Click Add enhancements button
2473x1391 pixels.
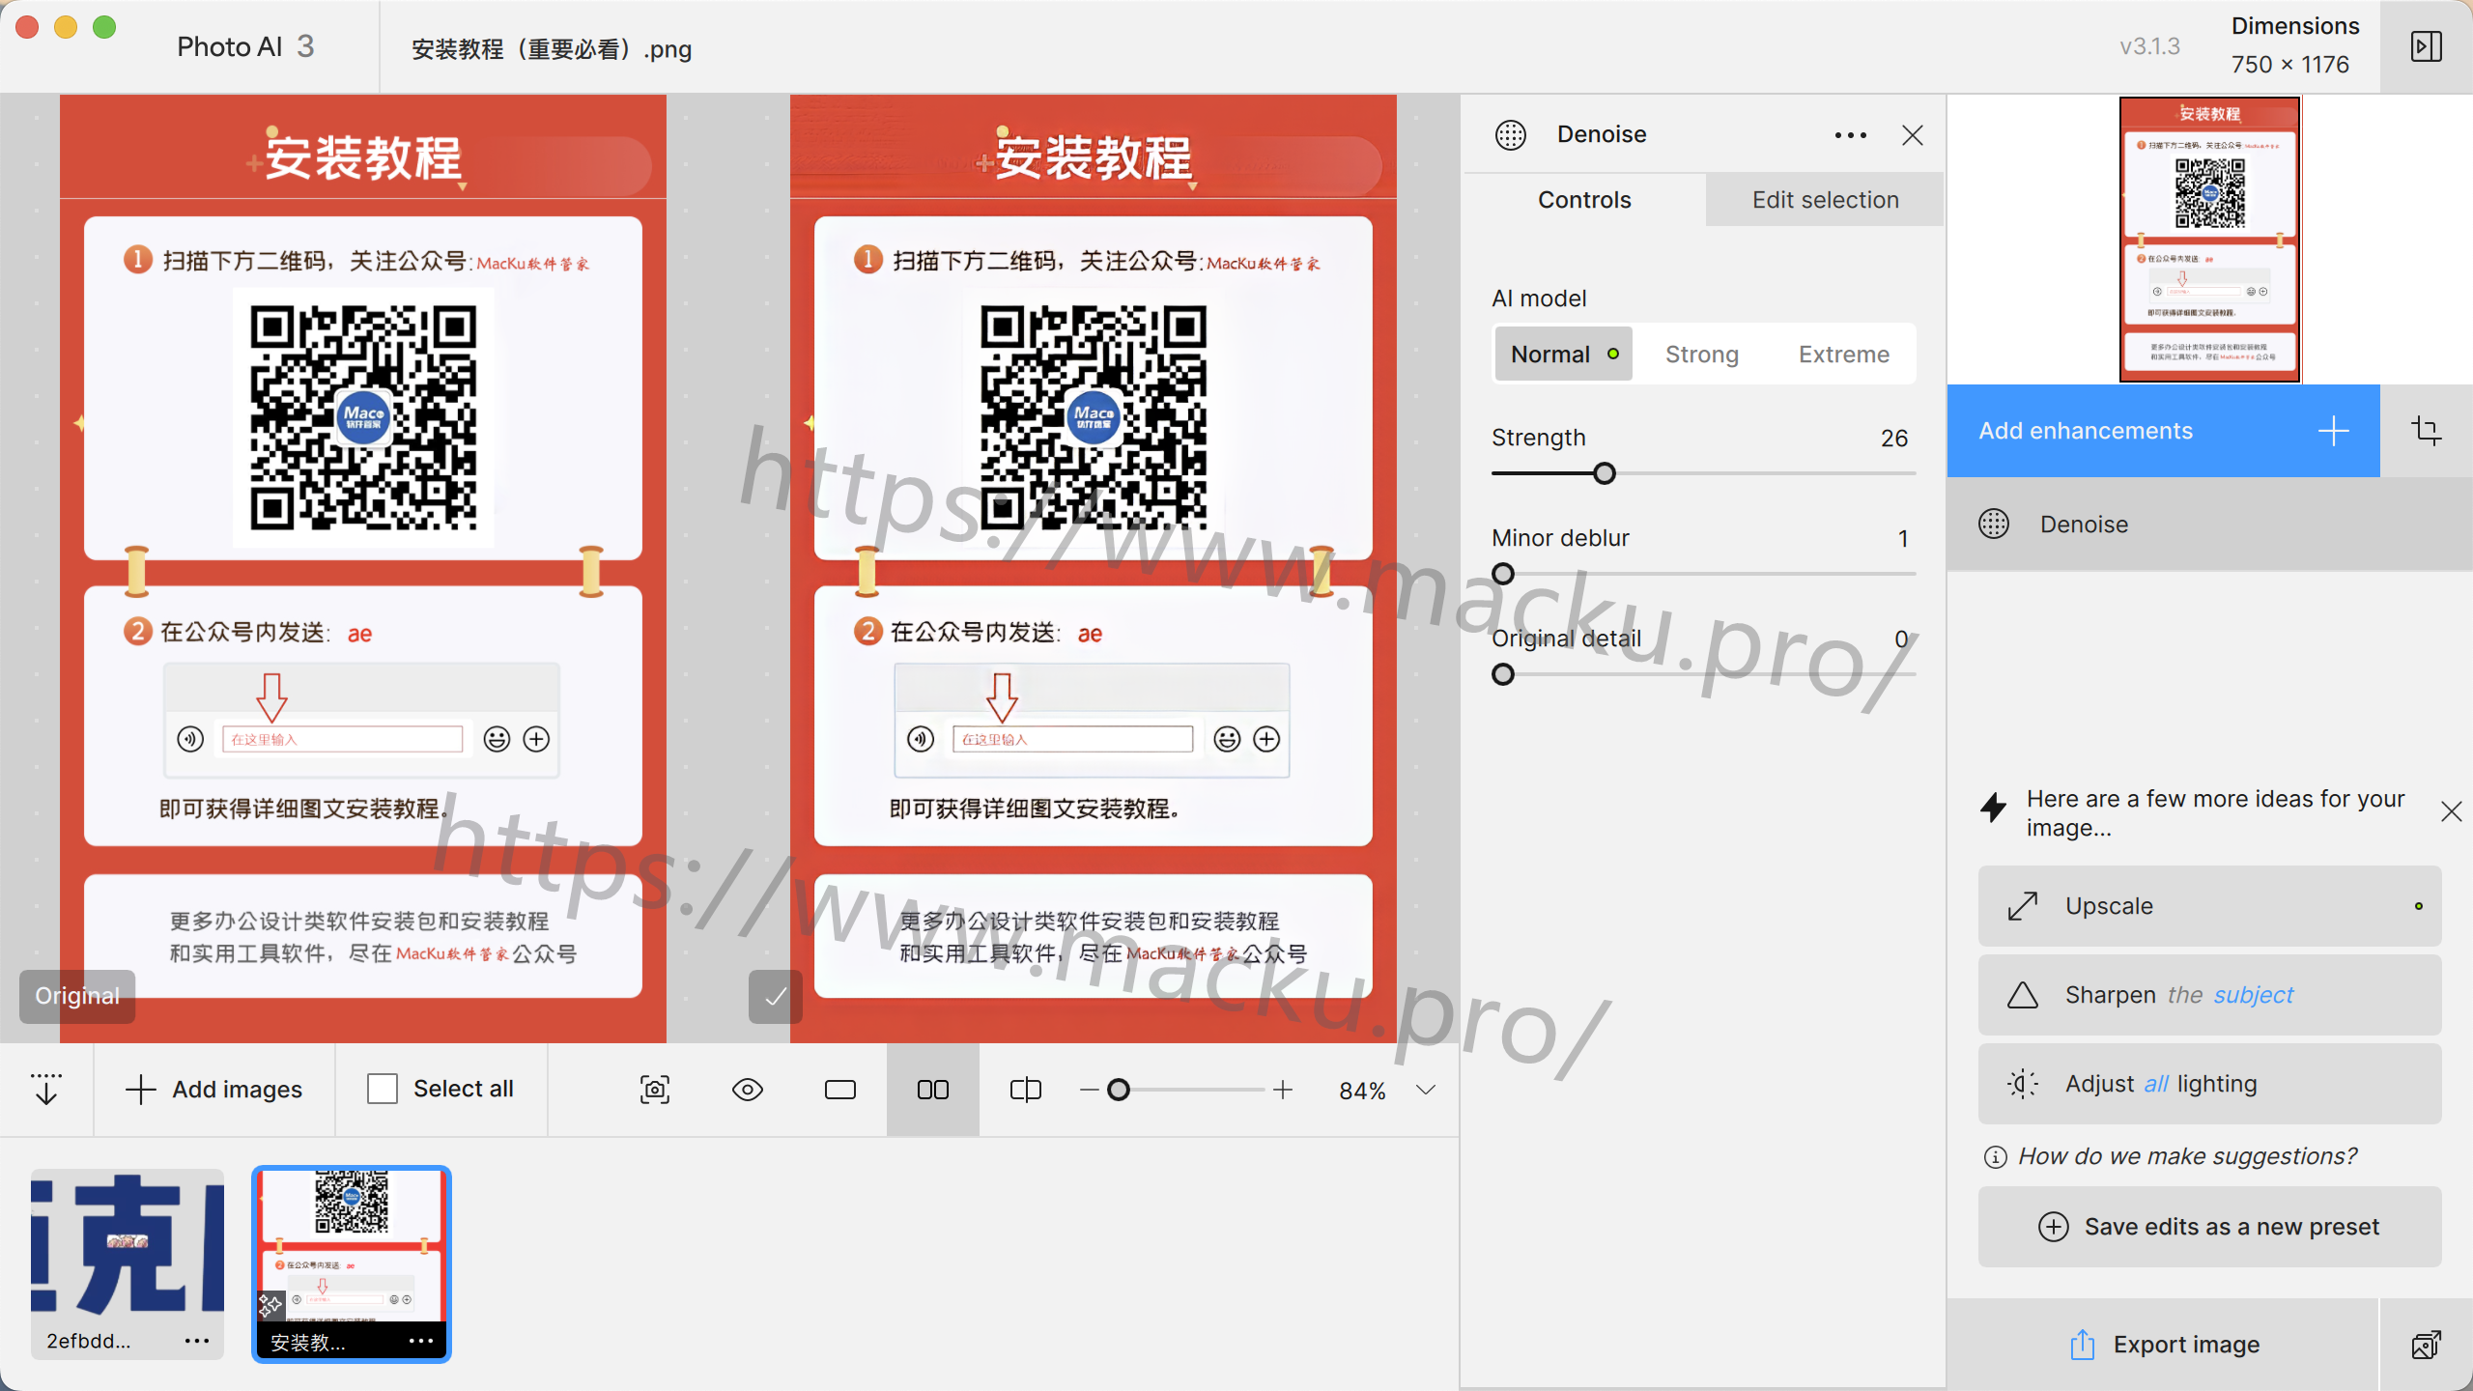tap(2163, 431)
